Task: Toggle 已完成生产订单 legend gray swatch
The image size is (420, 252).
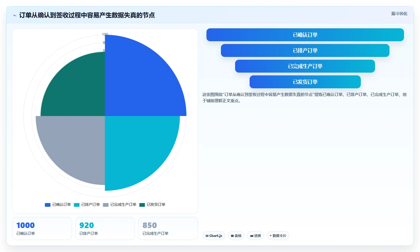Action: (x=106, y=205)
